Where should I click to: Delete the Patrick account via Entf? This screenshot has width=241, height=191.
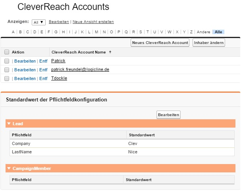click(43, 61)
